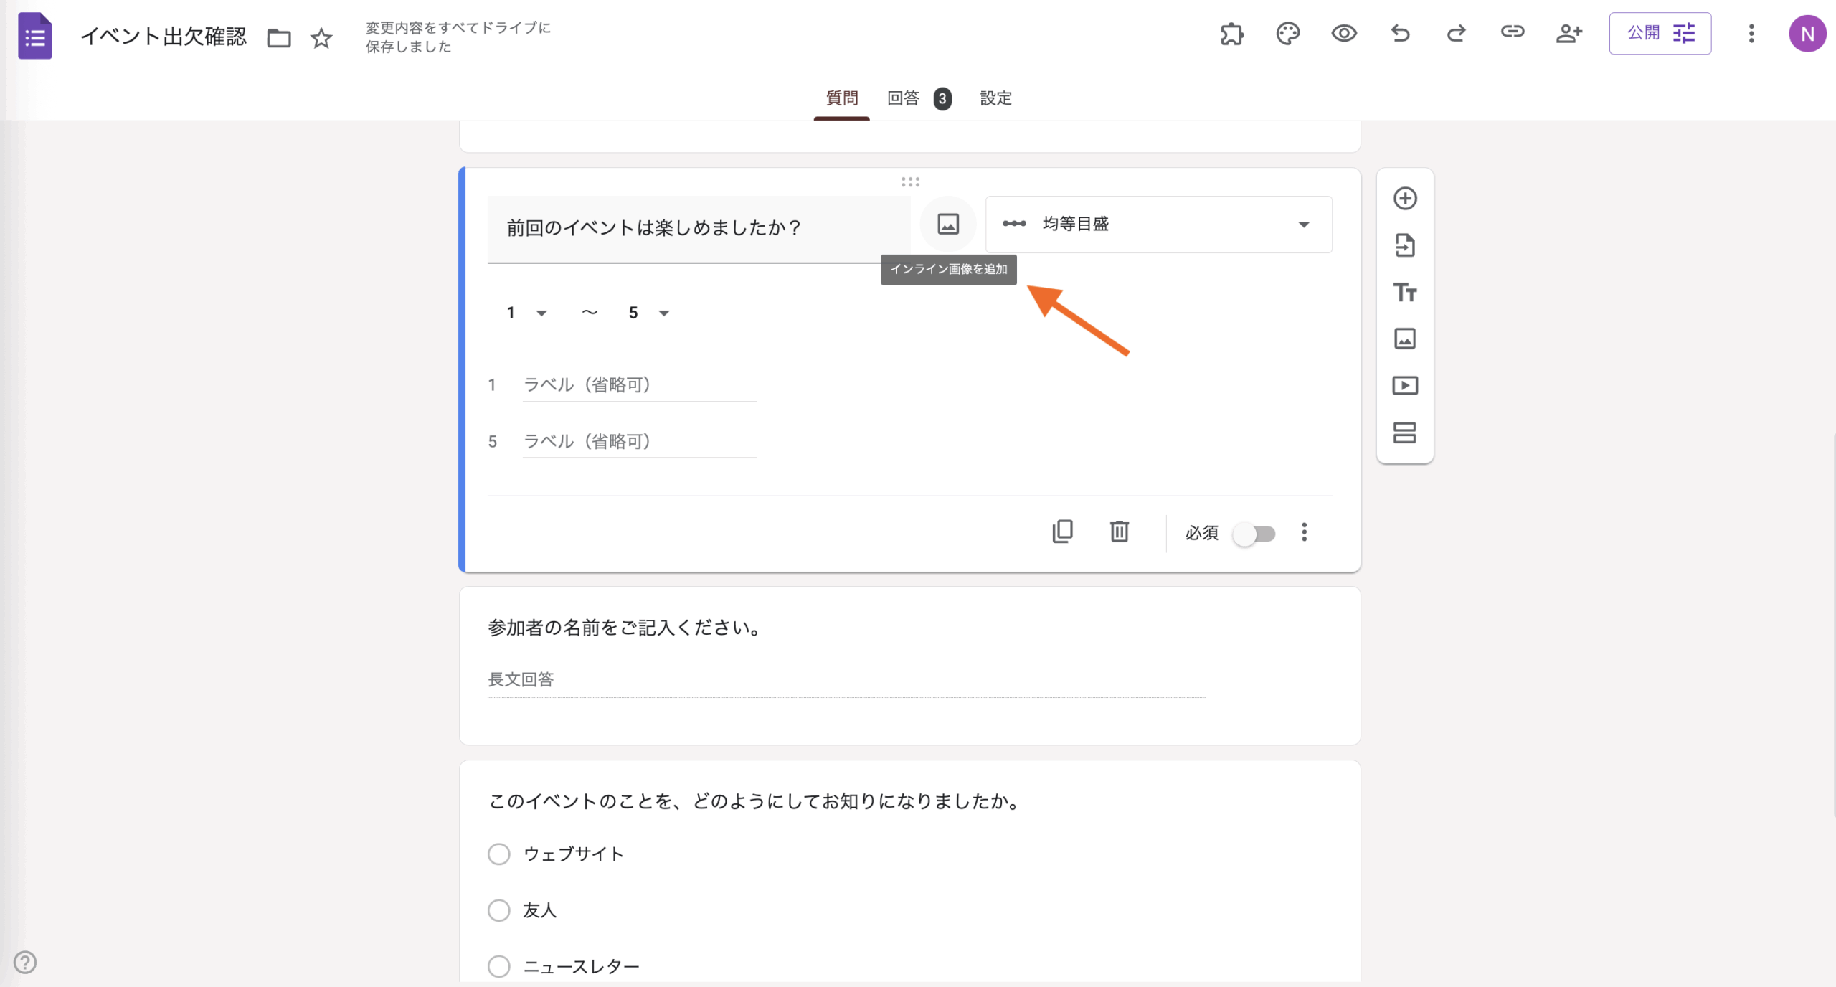Screen dimensions: 1836x987
Task: Add a video from the sidebar
Action: [1404, 385]
